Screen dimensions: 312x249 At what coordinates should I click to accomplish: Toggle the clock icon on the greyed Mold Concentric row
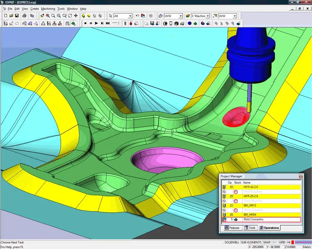coord(236,210)
